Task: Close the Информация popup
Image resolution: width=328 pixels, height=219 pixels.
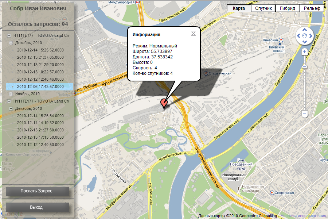Action: [x=194, y=33]
